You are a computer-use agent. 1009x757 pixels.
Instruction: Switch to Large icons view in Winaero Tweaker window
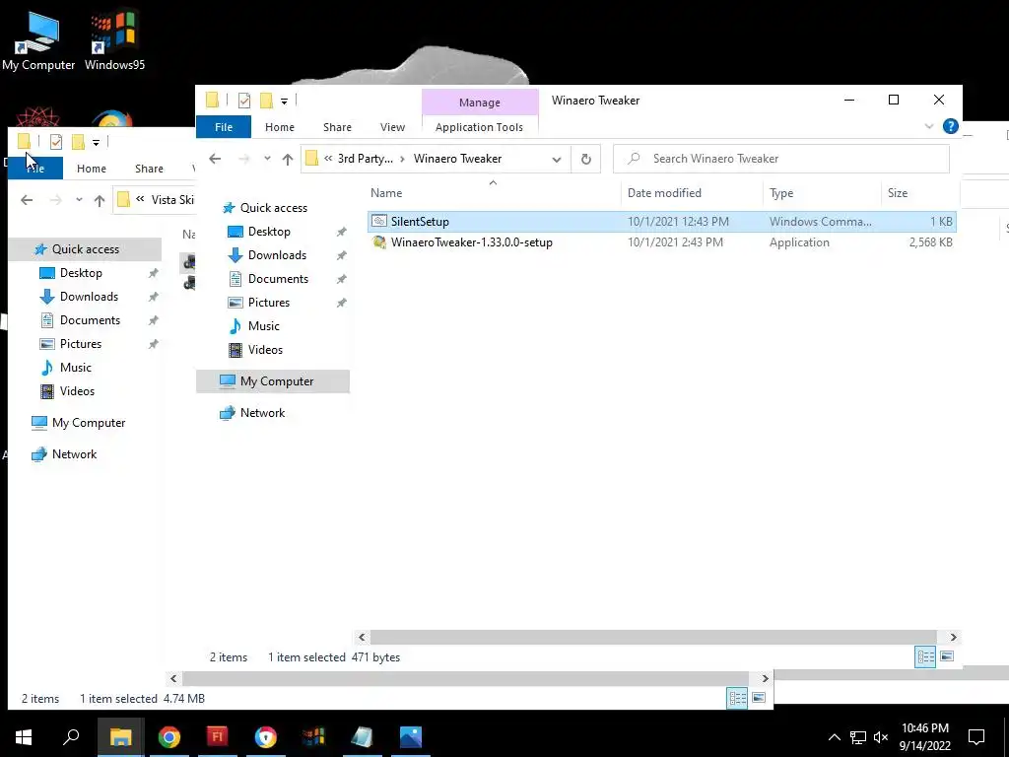(947, 656)
